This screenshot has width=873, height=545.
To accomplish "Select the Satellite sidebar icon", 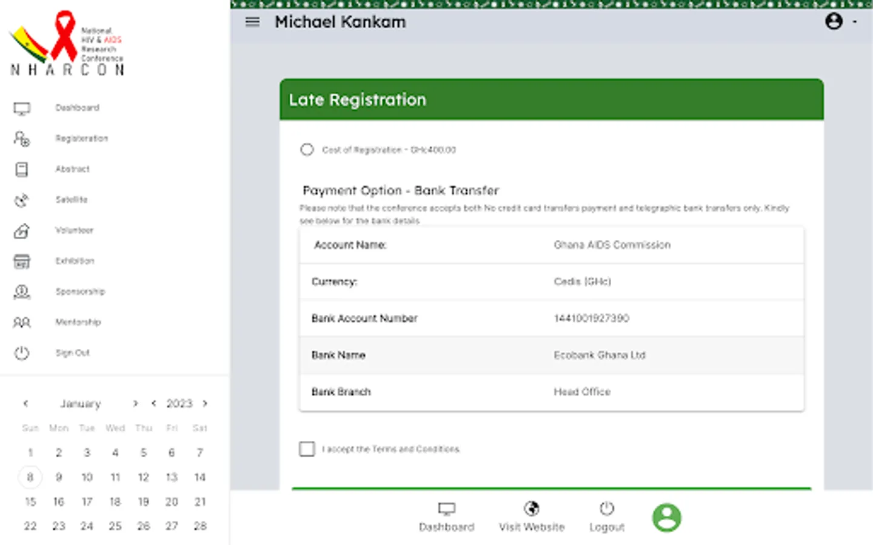I will click(x=22, y=200).
